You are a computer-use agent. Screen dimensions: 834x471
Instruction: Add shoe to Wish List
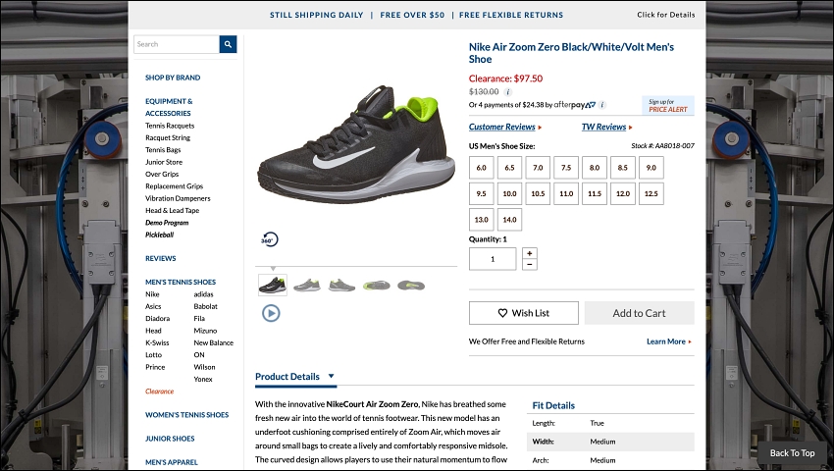click(523, 313)
